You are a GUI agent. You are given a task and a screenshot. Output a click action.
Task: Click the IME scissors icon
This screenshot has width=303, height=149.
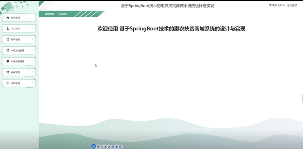point(109,147)
